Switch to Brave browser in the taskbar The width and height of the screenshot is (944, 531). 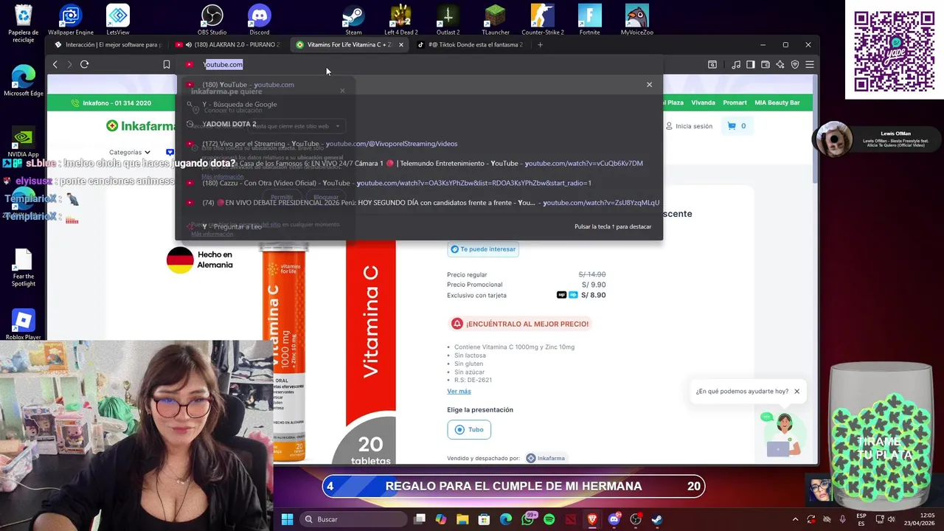click(592, 519)
